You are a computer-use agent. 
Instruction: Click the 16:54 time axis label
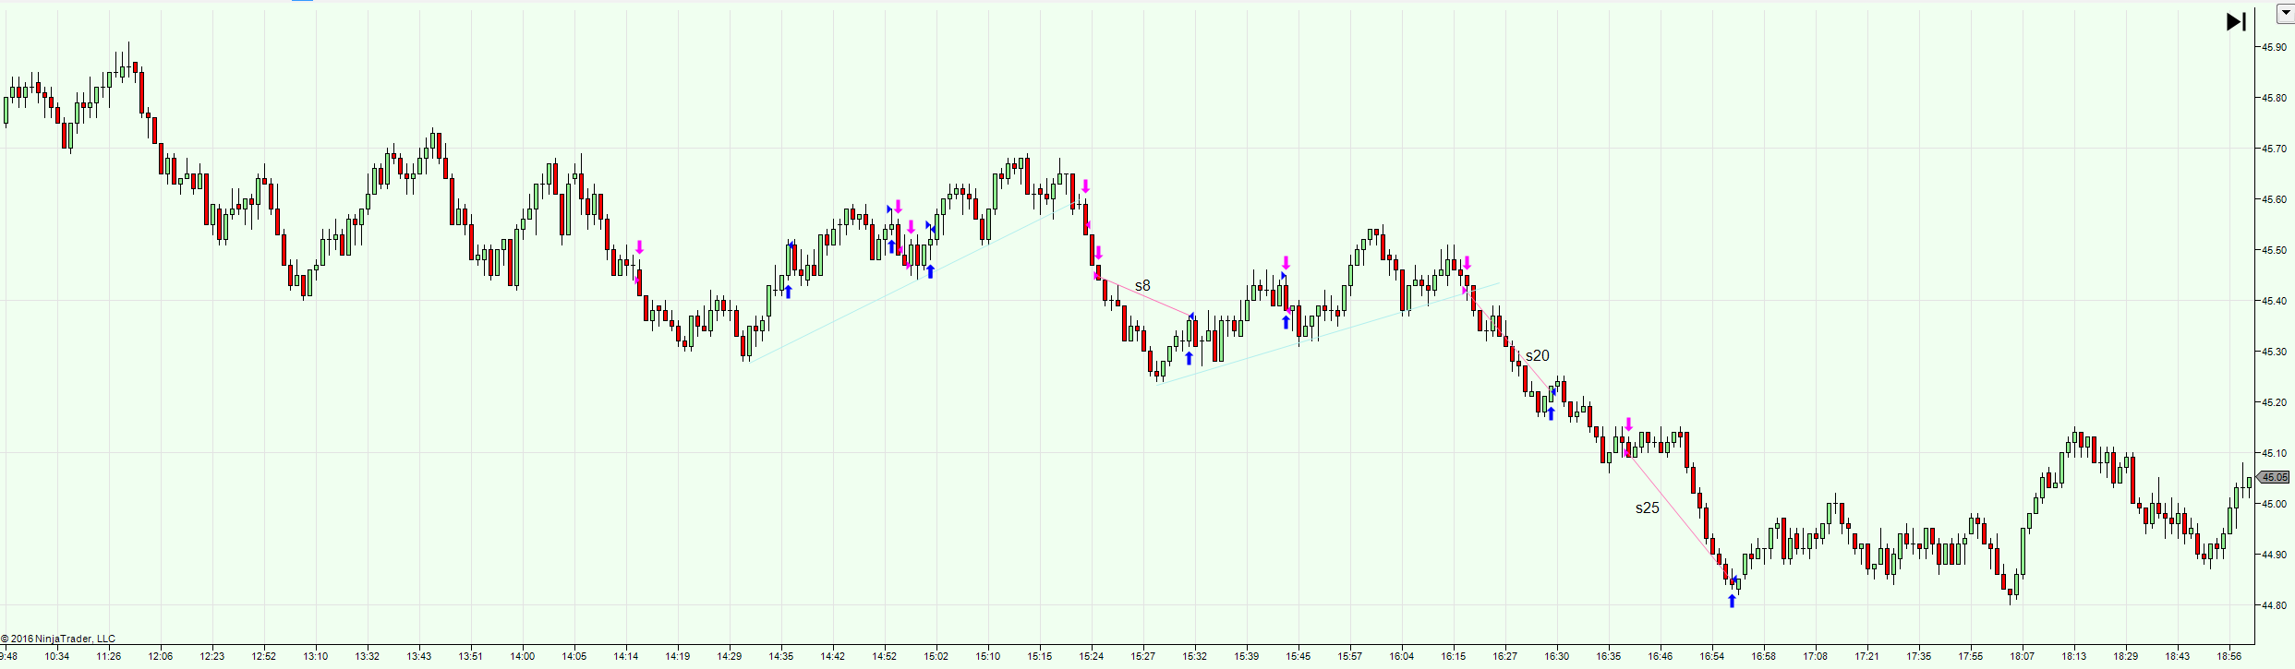click(1712, 657)
